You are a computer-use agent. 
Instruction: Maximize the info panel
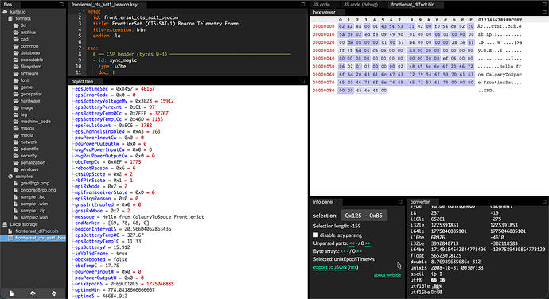[400, 202]
